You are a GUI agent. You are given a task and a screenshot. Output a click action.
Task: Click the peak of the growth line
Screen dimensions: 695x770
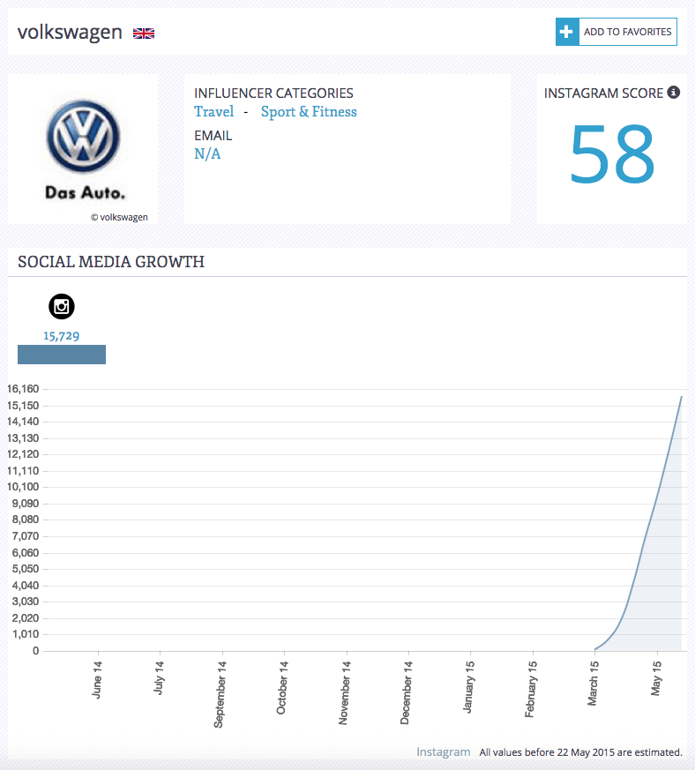(x=681, y=396)
